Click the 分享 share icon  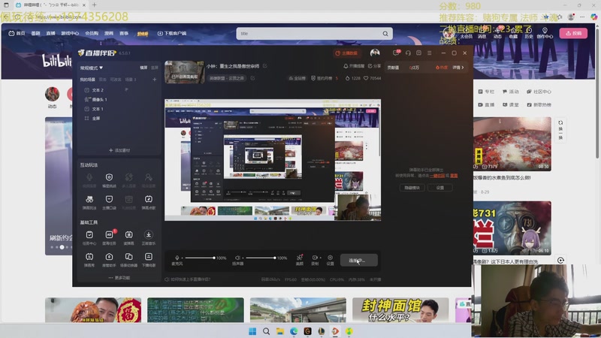tap(370, 66)
